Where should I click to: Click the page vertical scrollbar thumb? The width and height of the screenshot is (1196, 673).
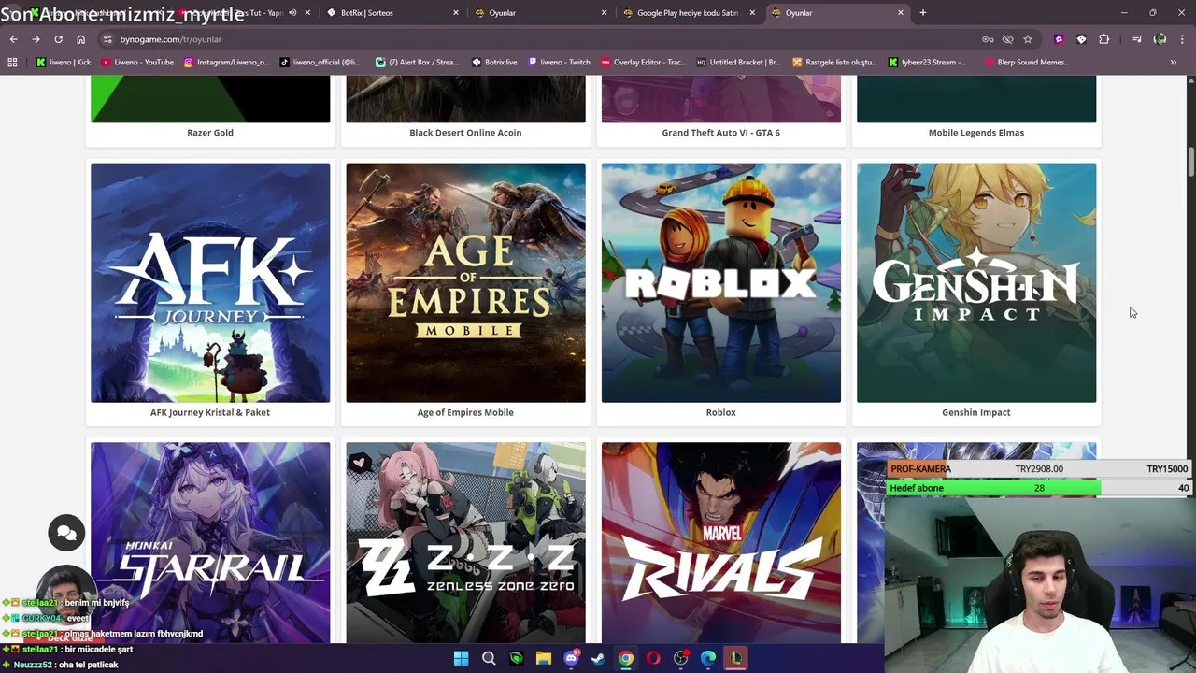point(1191,161)
